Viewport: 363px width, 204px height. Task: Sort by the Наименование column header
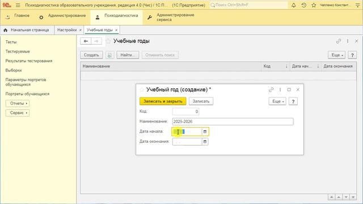tap(171, 66)
